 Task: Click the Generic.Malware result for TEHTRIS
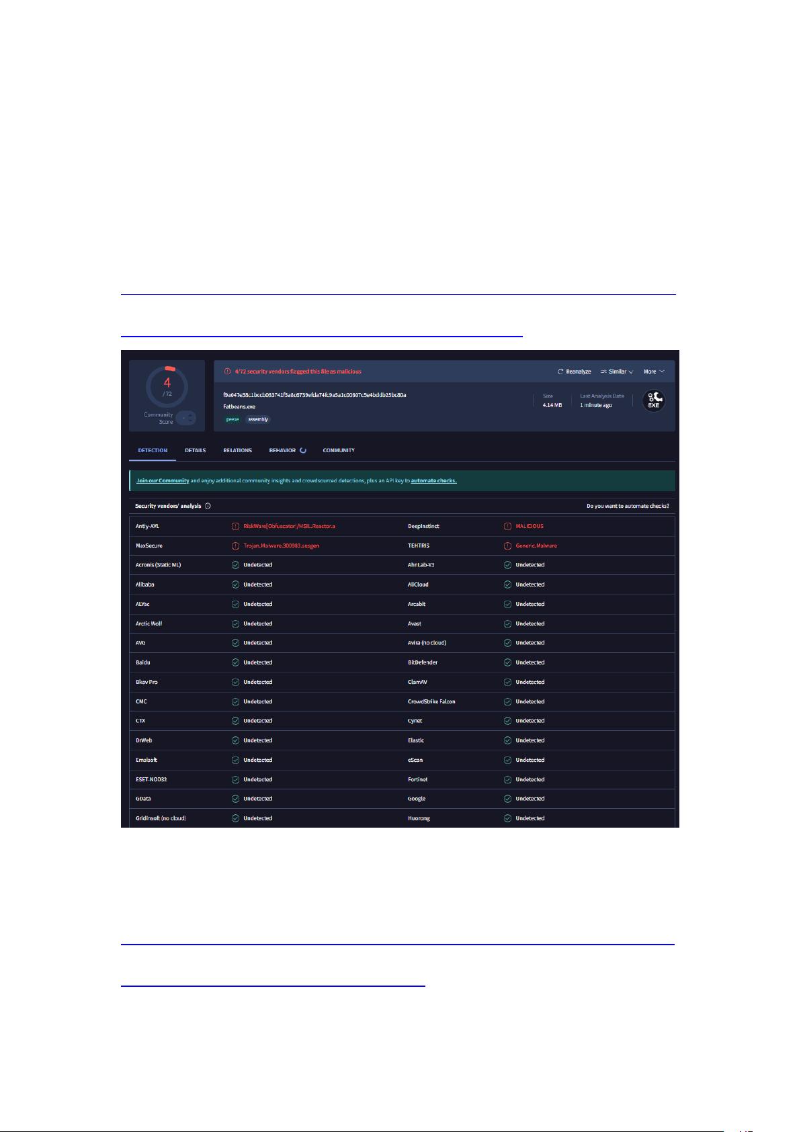click(x=536, y=546)
